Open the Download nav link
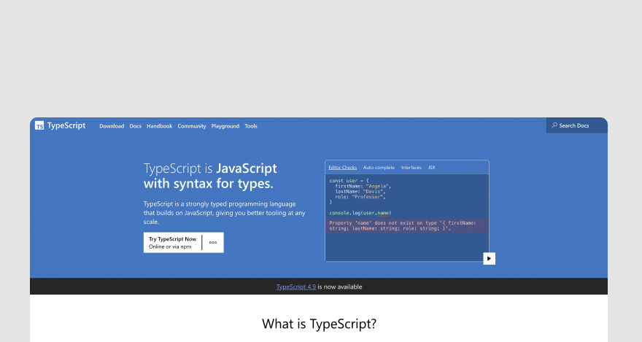The height and width of the screenshot is (342, 642). point(112,126)
